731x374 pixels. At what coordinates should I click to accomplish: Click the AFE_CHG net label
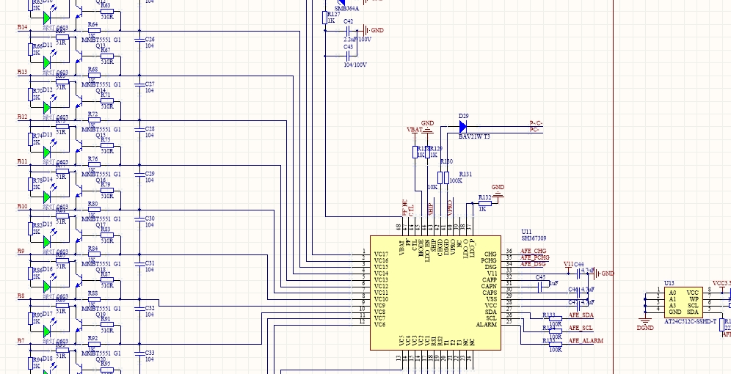(x=534, y=251)
